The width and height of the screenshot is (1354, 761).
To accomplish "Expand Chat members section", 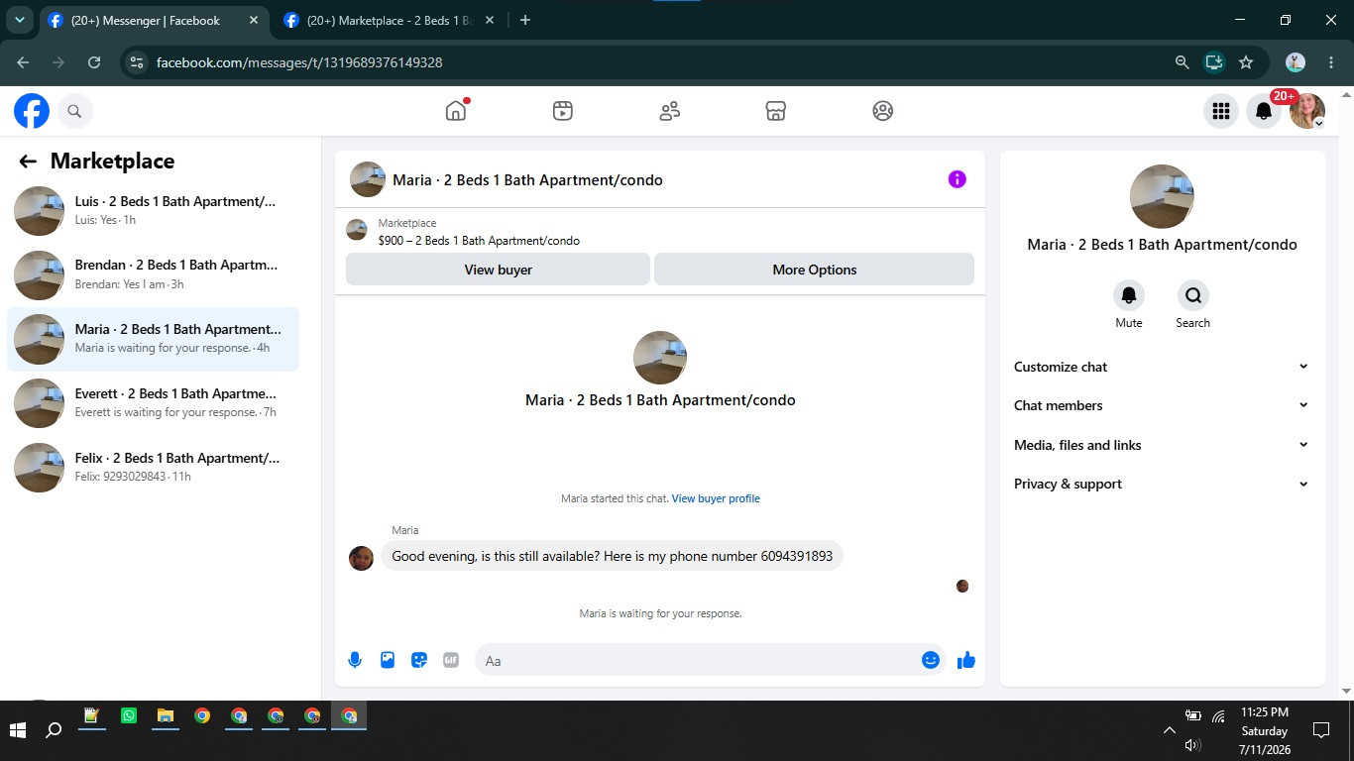I will [x=1161, y=405].
